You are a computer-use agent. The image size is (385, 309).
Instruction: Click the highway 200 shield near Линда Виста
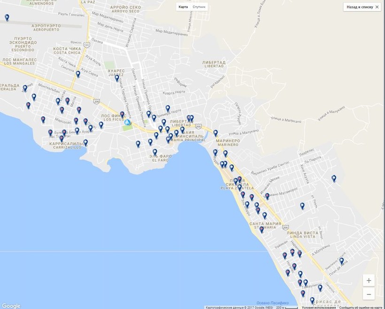point(285,227)
